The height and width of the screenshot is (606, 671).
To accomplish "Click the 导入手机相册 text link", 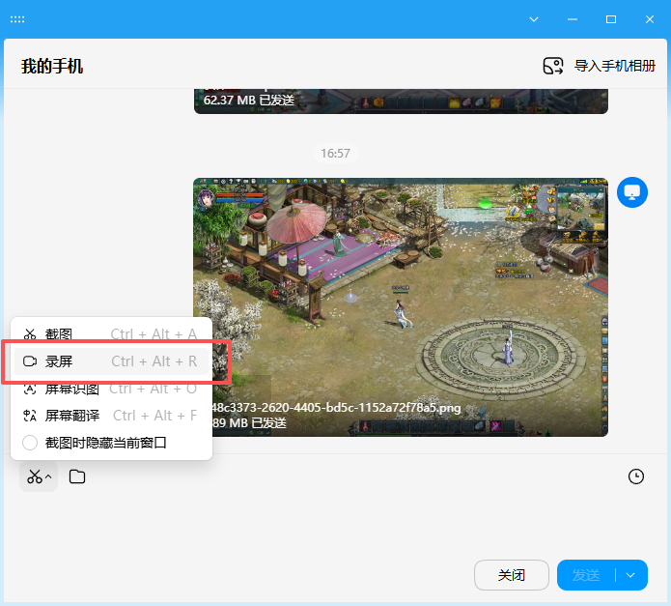I will point(614,66).
